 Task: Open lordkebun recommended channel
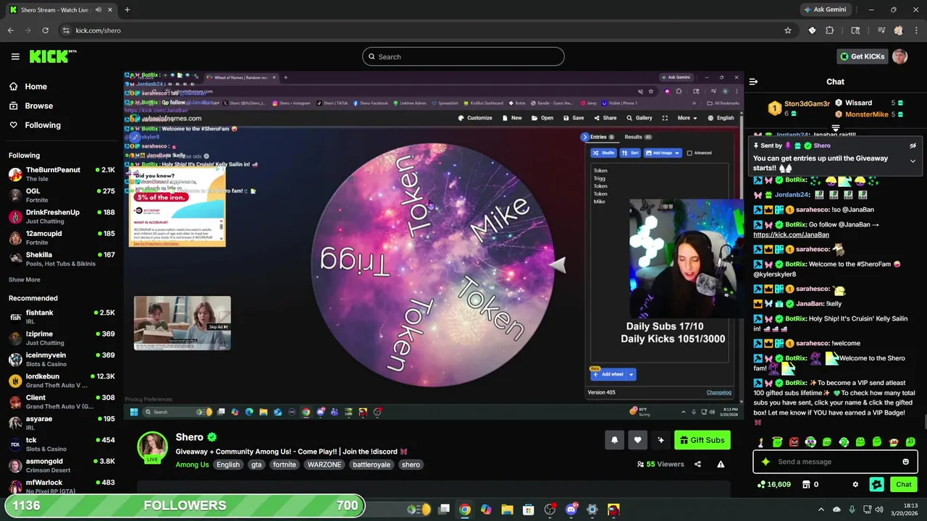click(x=62, y=380)
